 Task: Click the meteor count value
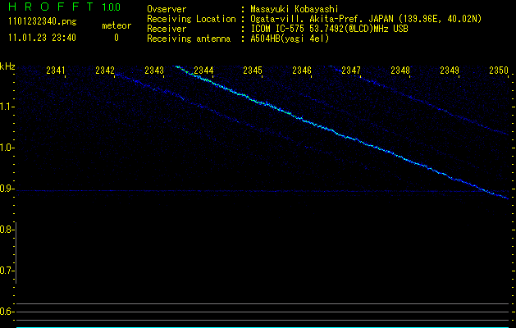[116, 38]
